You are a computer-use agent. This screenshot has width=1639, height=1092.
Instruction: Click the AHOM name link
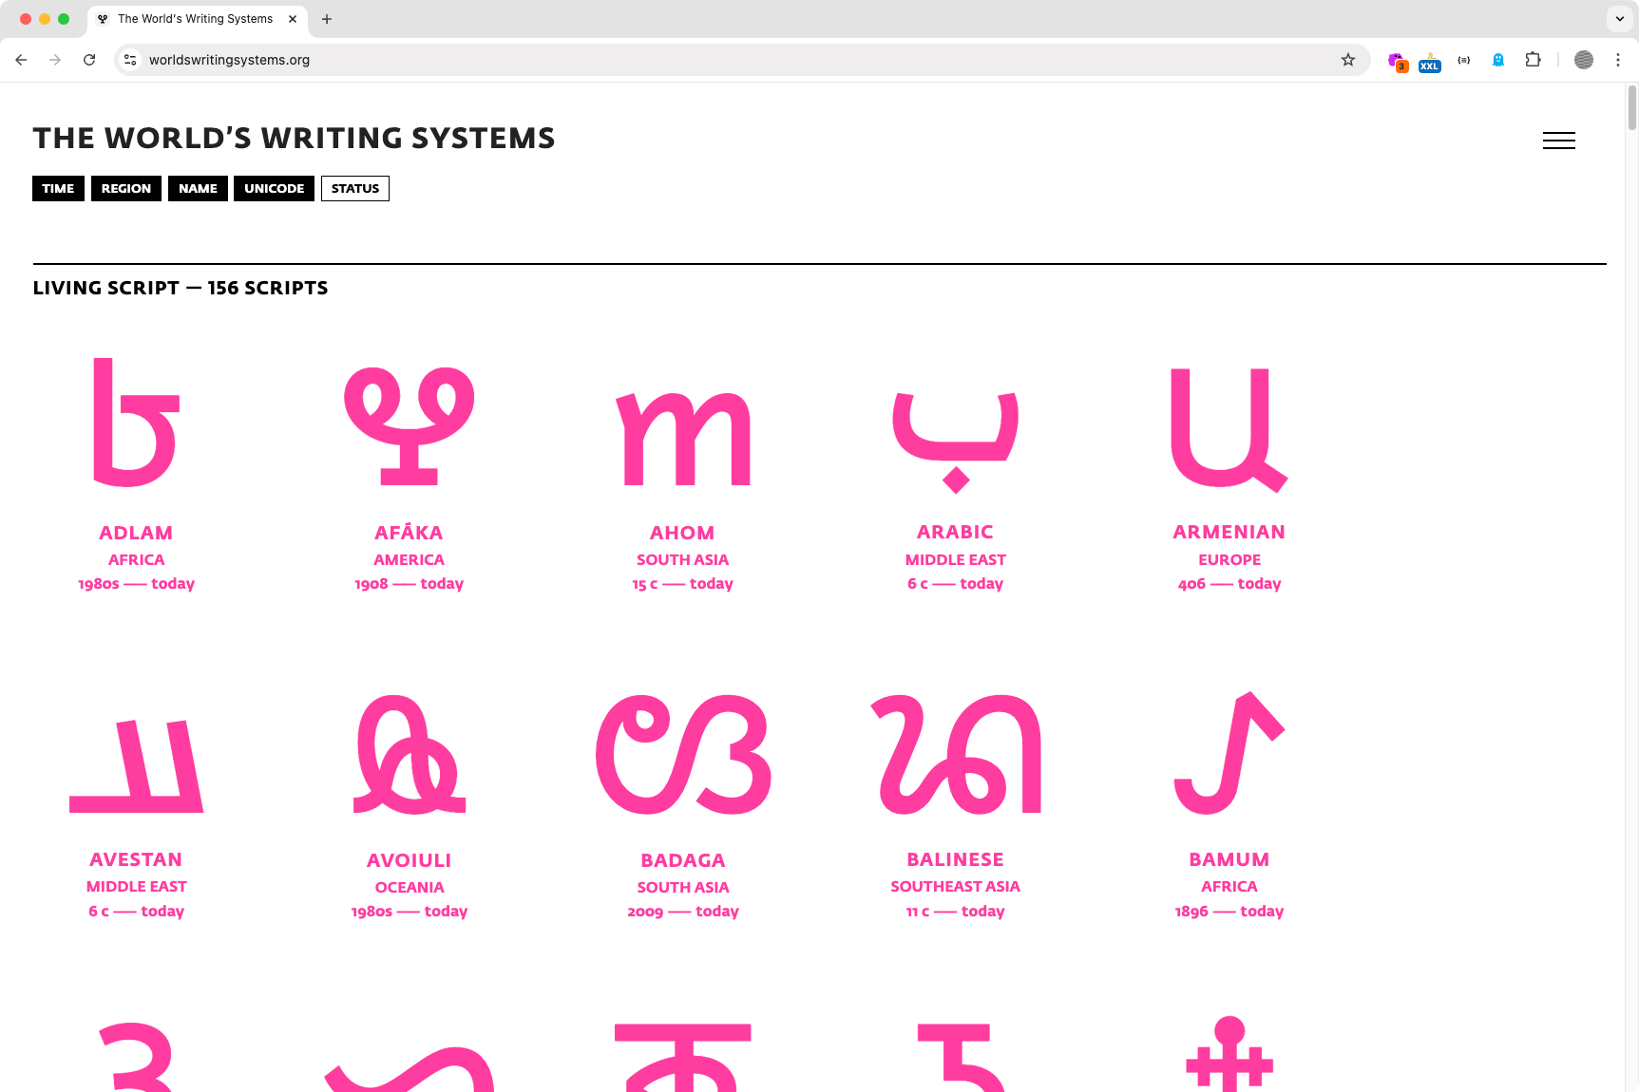point(682,533)
